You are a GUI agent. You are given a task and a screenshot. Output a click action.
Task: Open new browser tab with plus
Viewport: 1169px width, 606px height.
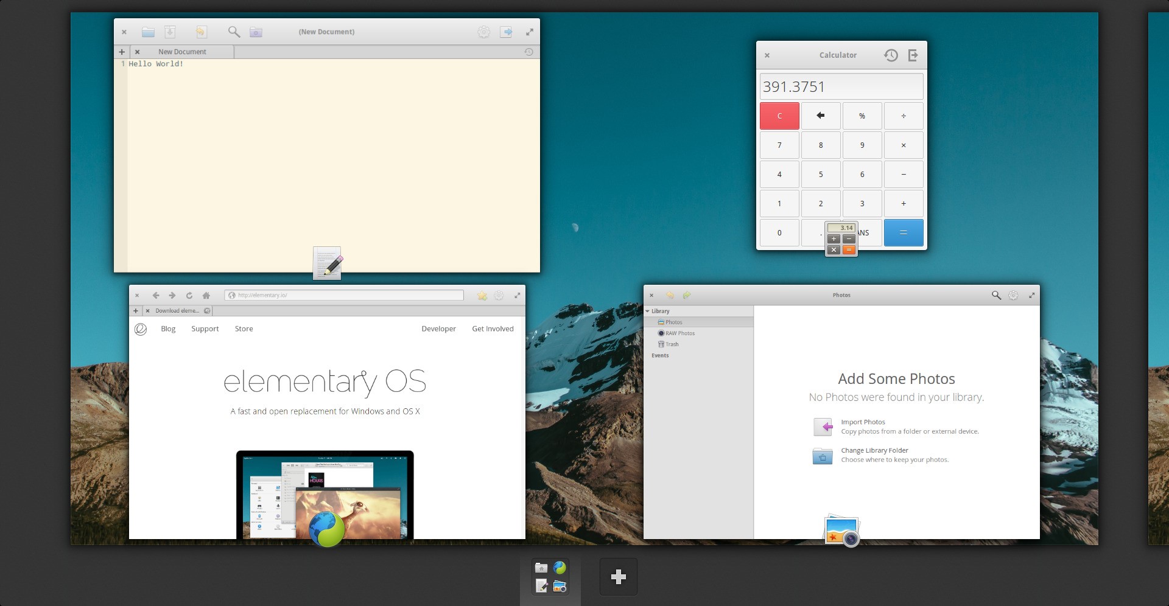[136, 311]
